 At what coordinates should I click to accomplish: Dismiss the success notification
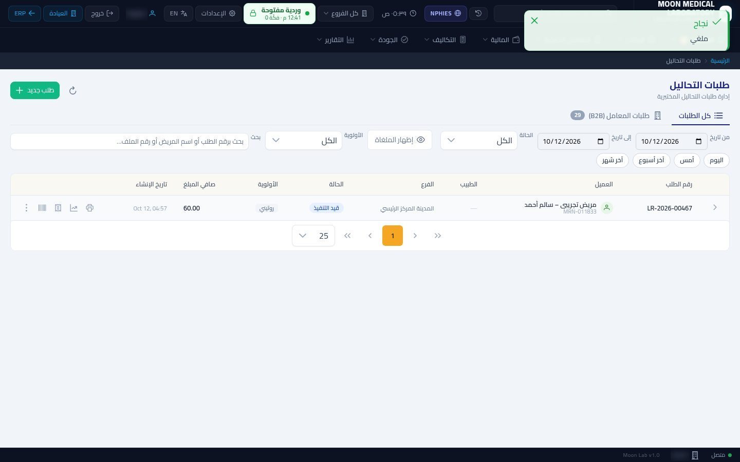coord(534,21)
